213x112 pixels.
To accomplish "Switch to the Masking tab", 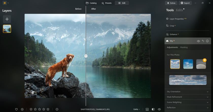I will 184,47.
